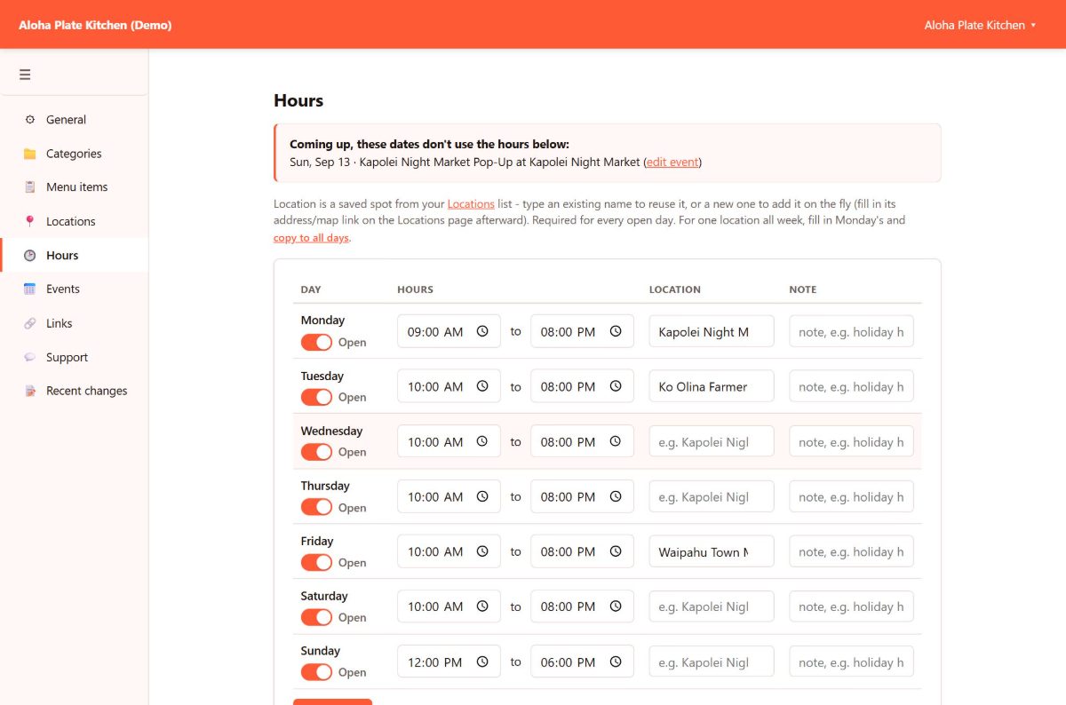Open time picker for Monday closing time

tap(616, 331)
